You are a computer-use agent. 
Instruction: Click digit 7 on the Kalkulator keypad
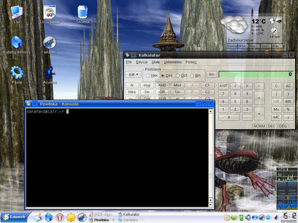pos(223,94)
